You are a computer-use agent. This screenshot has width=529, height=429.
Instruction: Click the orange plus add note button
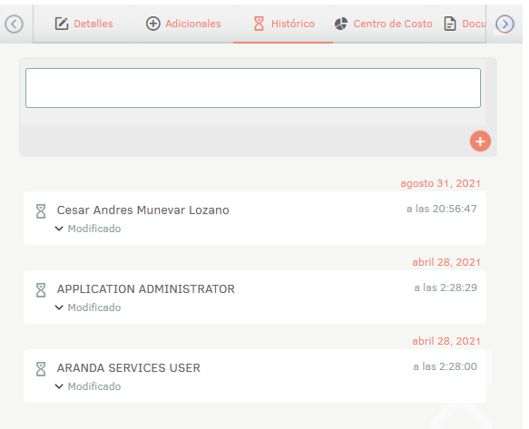tap(480, 141)
